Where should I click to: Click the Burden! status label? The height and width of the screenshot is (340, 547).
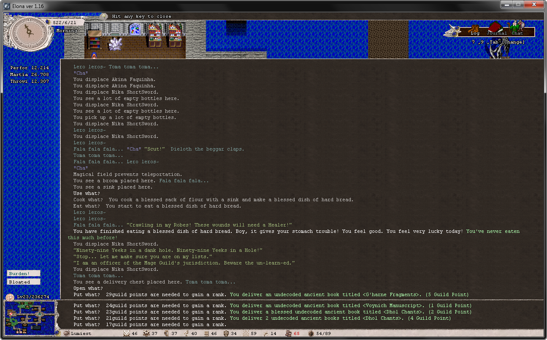pos(24,273)
